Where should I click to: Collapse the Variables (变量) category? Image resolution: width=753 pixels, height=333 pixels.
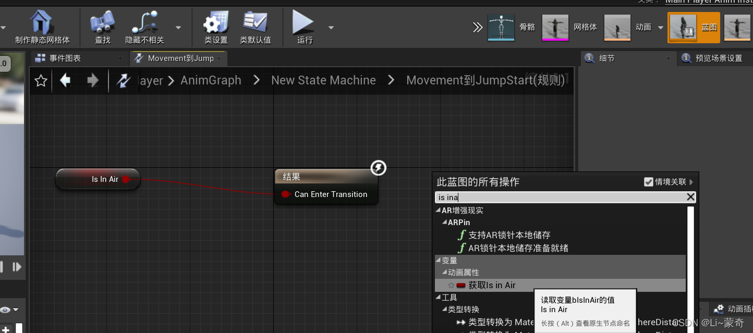[x=439, y=260]
